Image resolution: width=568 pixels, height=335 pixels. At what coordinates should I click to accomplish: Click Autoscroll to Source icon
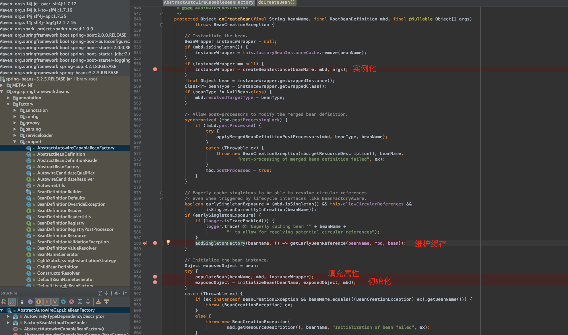click(98, 302)
